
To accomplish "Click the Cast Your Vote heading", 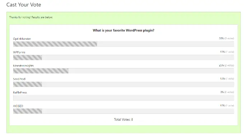I will [24, 5].
